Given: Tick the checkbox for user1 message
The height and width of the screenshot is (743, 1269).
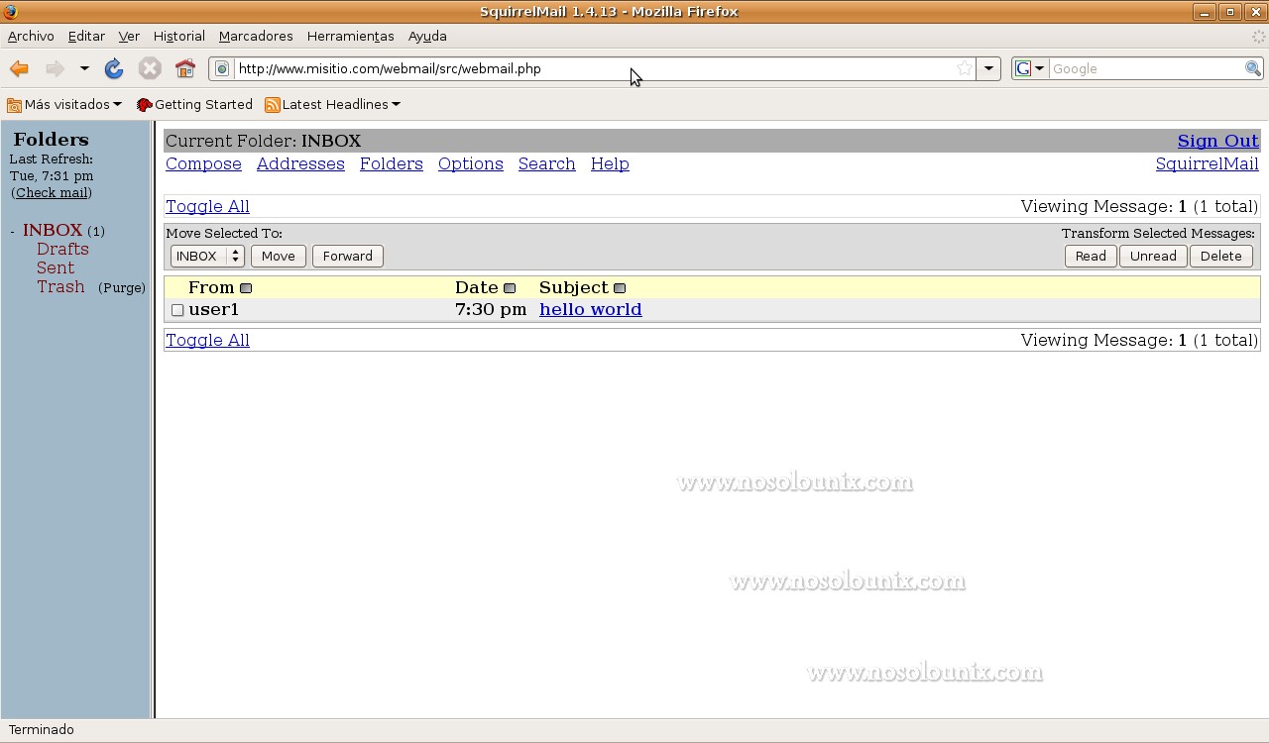Looking at the screenshot, I should click(177, 310).
